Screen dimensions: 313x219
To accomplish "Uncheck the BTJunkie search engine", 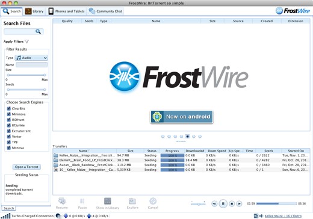I will (8, 125).
